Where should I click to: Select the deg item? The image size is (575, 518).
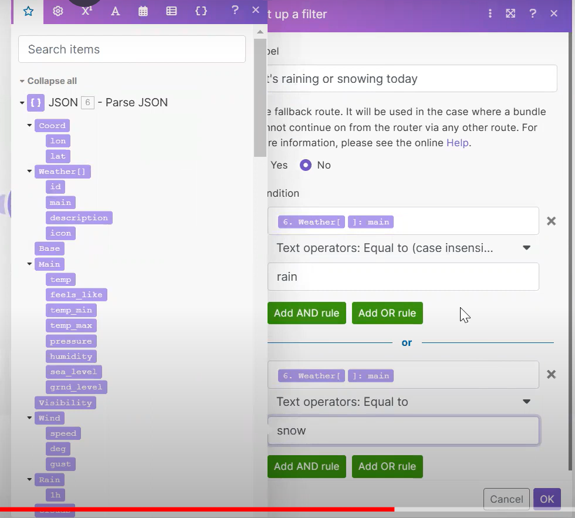pos(58,449)
